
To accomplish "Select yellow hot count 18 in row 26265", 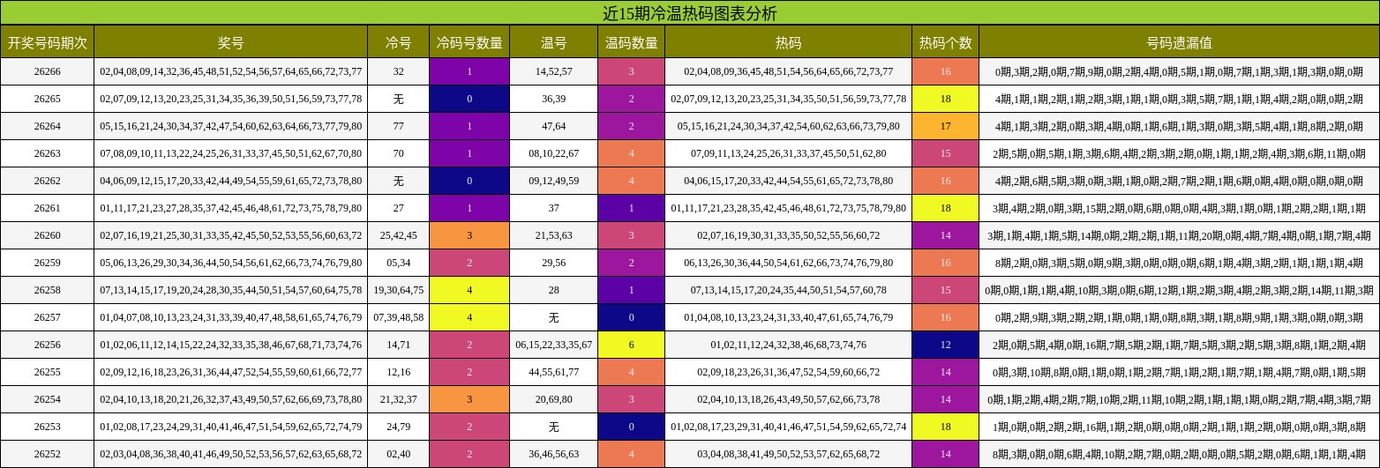I will [x=946, y=99].
